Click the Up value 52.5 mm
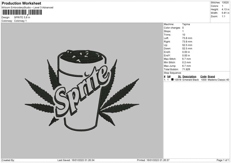Screen dimensions: 231x163 point(187,45)
